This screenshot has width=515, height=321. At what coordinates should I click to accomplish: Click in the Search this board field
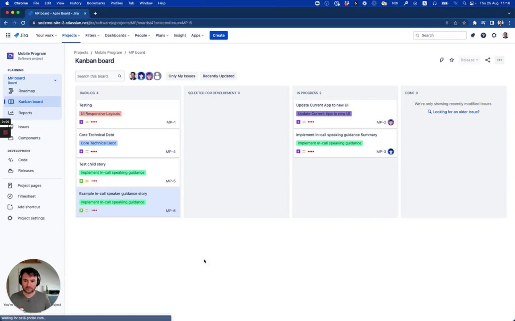[100, 76]
